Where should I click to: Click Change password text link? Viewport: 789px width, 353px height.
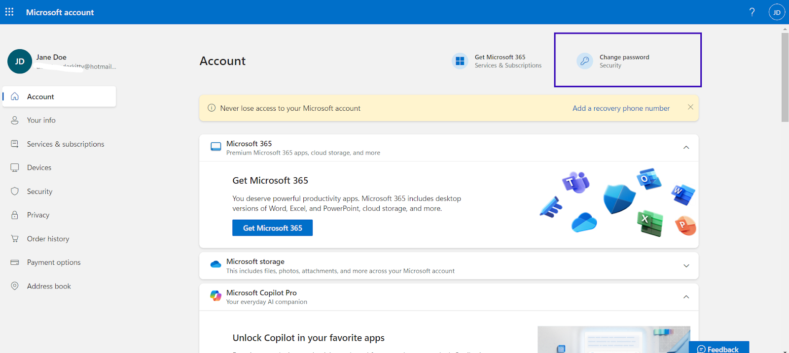[624, 57]
